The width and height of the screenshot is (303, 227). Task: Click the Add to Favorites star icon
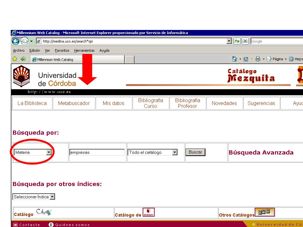tap(23, 59)
